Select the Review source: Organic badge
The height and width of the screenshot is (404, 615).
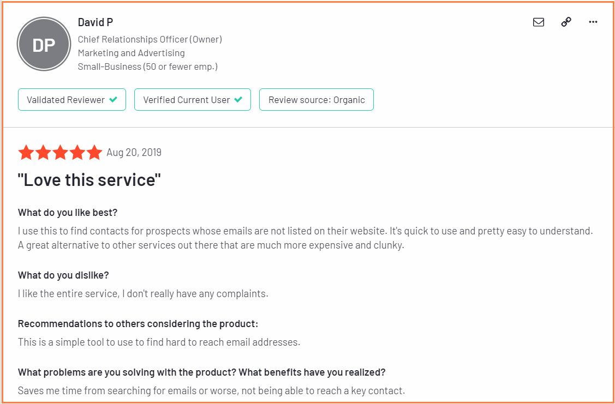point(317,100)
